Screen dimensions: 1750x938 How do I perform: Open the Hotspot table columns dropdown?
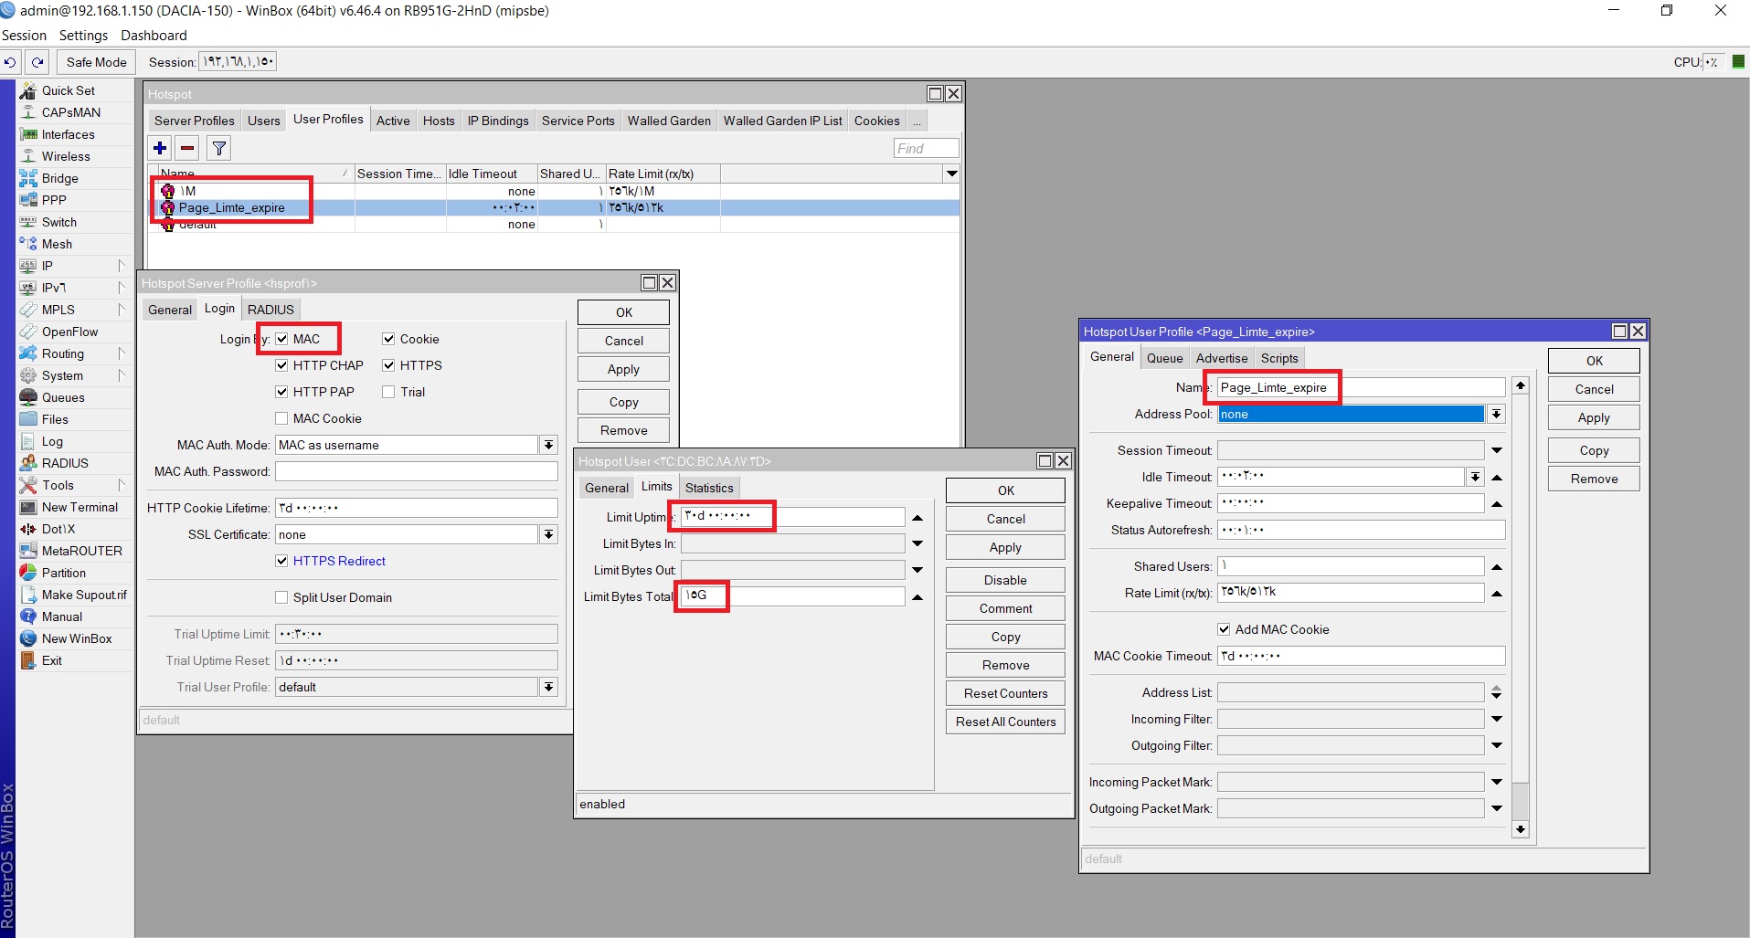(952, 174)
